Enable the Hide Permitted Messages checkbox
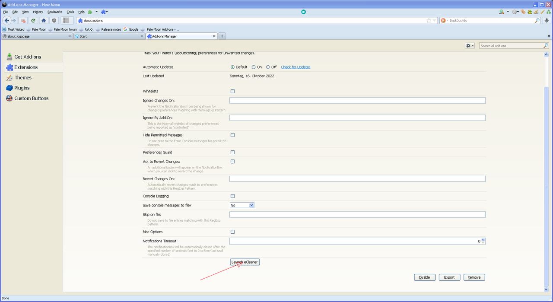 click(x=232, y=135)
